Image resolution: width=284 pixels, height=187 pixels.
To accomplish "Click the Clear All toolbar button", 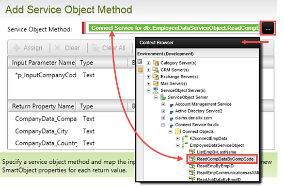I will (108, 48).
